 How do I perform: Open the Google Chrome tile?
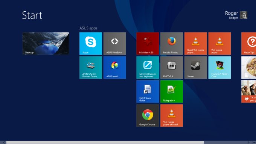click(x=148, y=116)
